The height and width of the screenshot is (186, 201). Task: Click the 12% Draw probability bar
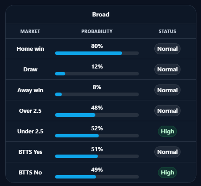coord(97,74)
